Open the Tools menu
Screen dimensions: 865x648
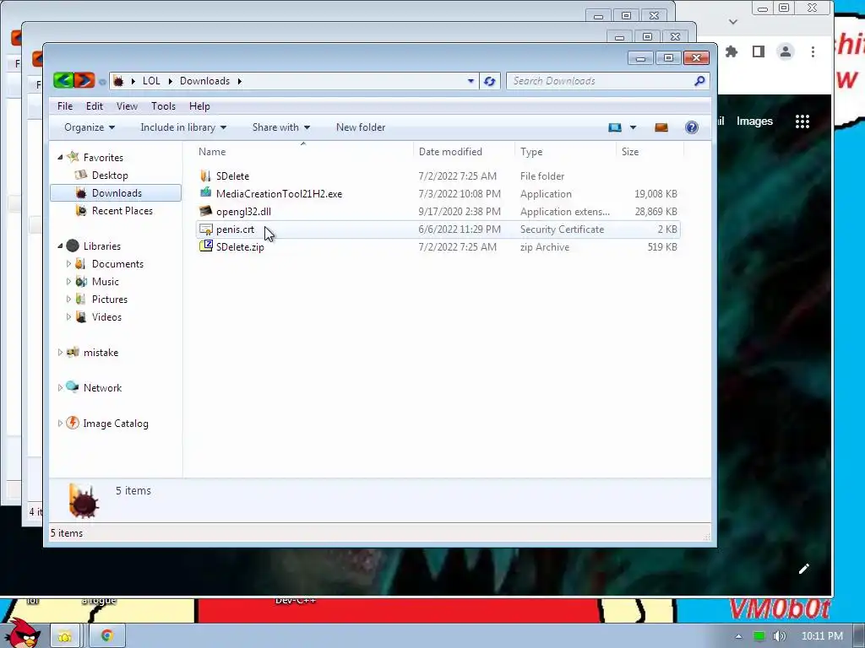[163, 106]
